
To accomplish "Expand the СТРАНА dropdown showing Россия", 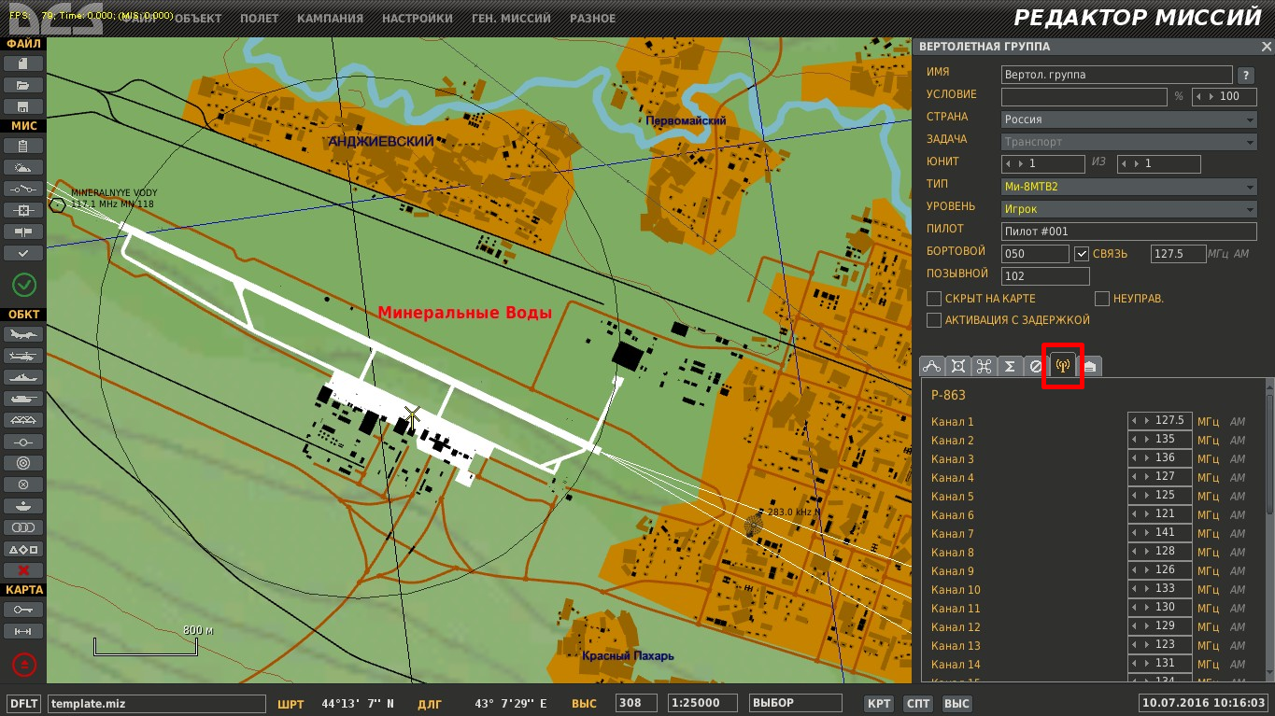I will coord(1129,119).
